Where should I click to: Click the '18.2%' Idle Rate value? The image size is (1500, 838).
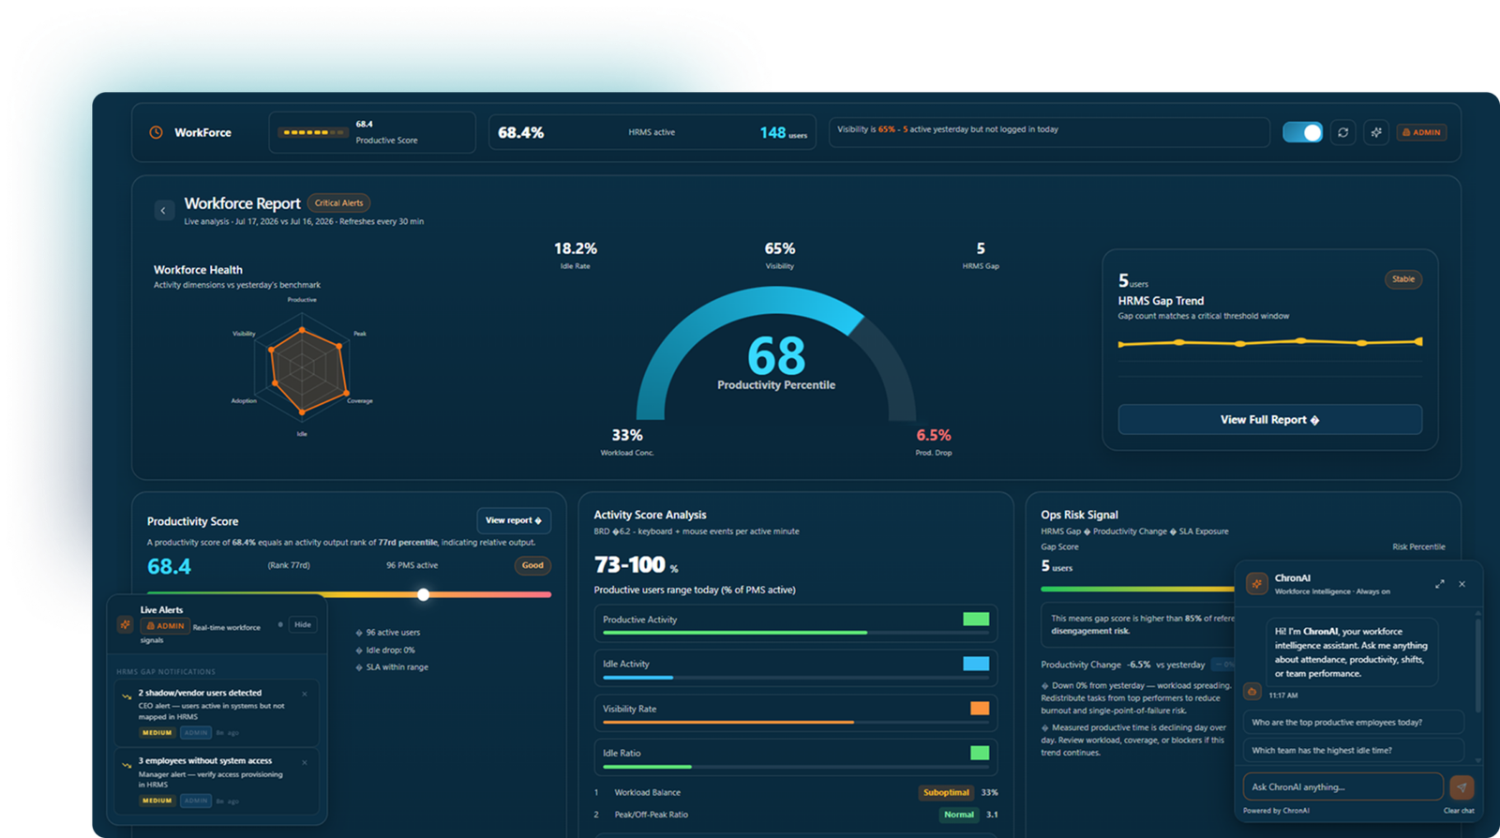[576, 248]
